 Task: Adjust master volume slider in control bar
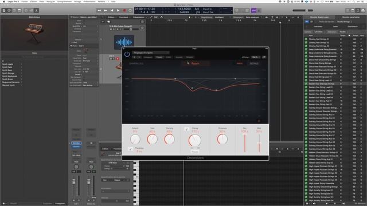[303, 10]
